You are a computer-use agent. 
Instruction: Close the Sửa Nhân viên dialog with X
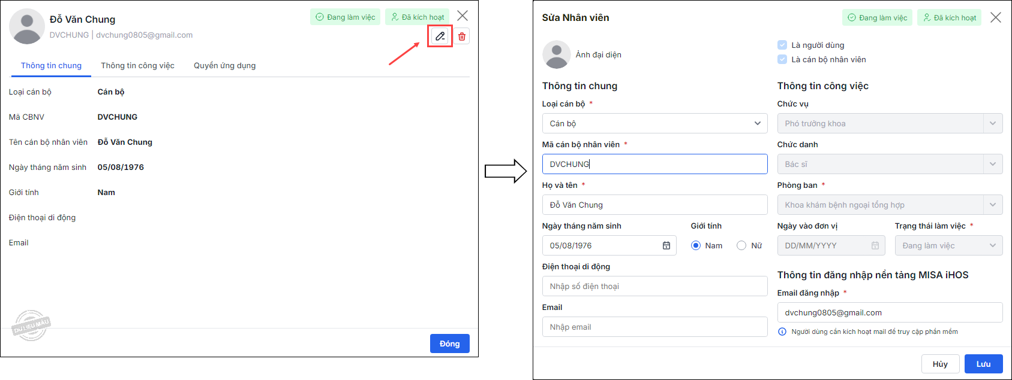996,17
